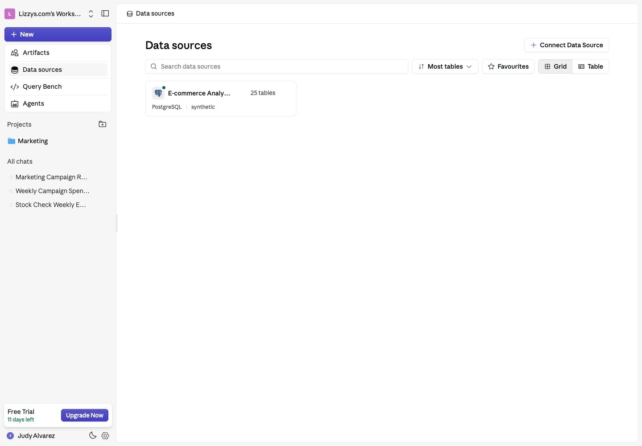Open the workspace switcher chevrons
This screenshot has width=642, height=446.
tap(91, 14)
